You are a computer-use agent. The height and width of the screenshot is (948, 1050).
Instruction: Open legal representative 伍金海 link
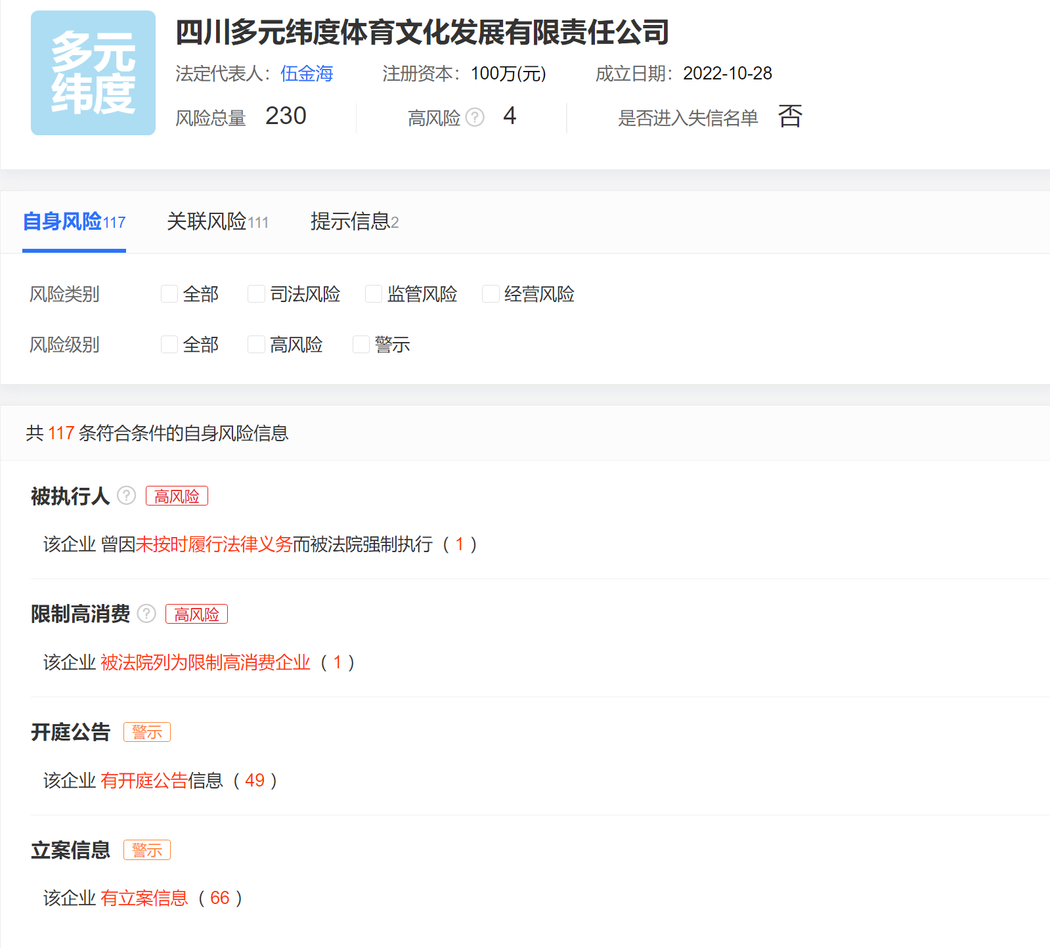(x=307, y=74)
